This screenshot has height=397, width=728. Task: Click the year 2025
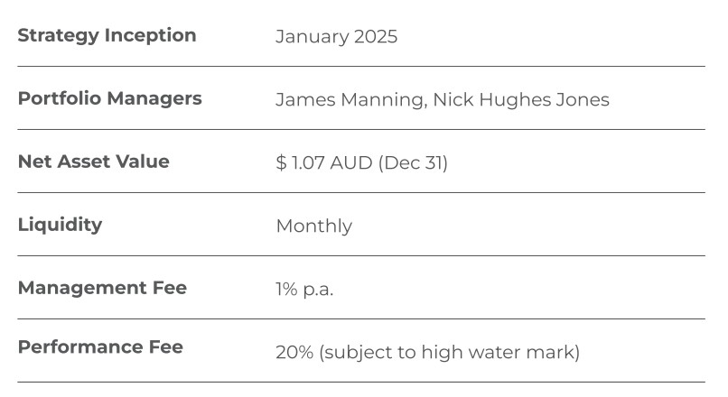(x=375, y=37)
